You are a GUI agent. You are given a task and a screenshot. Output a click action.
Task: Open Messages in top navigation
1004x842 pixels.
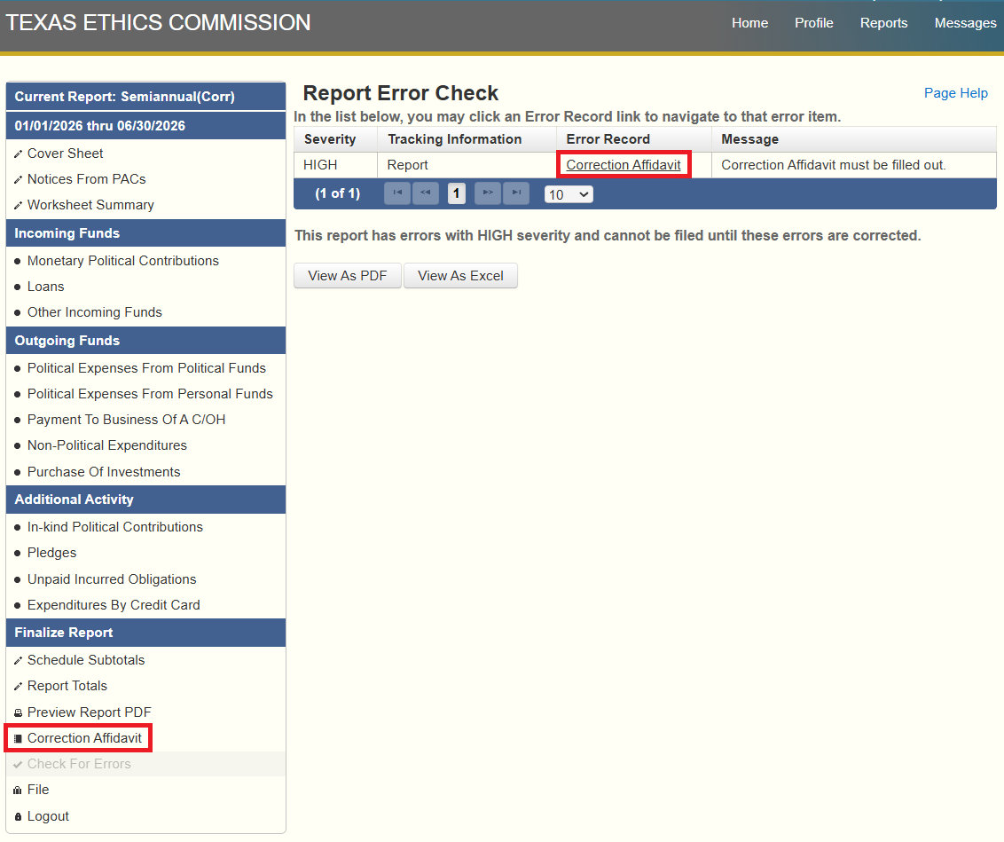(x=965, y=23)
